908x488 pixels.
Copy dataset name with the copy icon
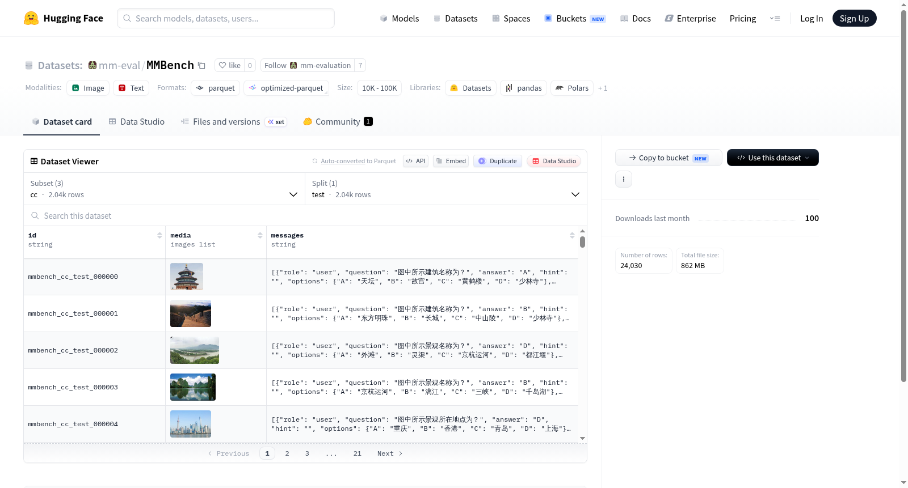pyautogui.click(x=201, y=65)
